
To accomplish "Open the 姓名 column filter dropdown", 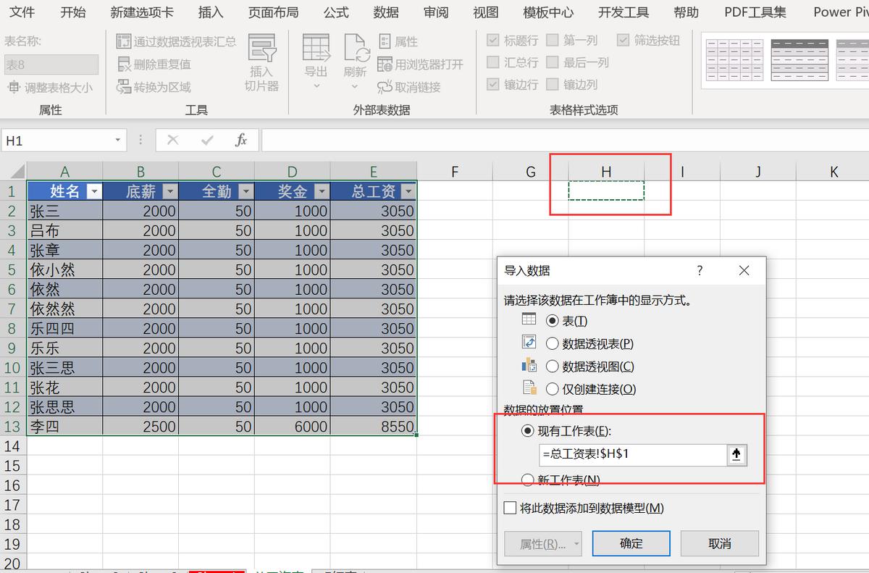I will [x=95, y=191].
